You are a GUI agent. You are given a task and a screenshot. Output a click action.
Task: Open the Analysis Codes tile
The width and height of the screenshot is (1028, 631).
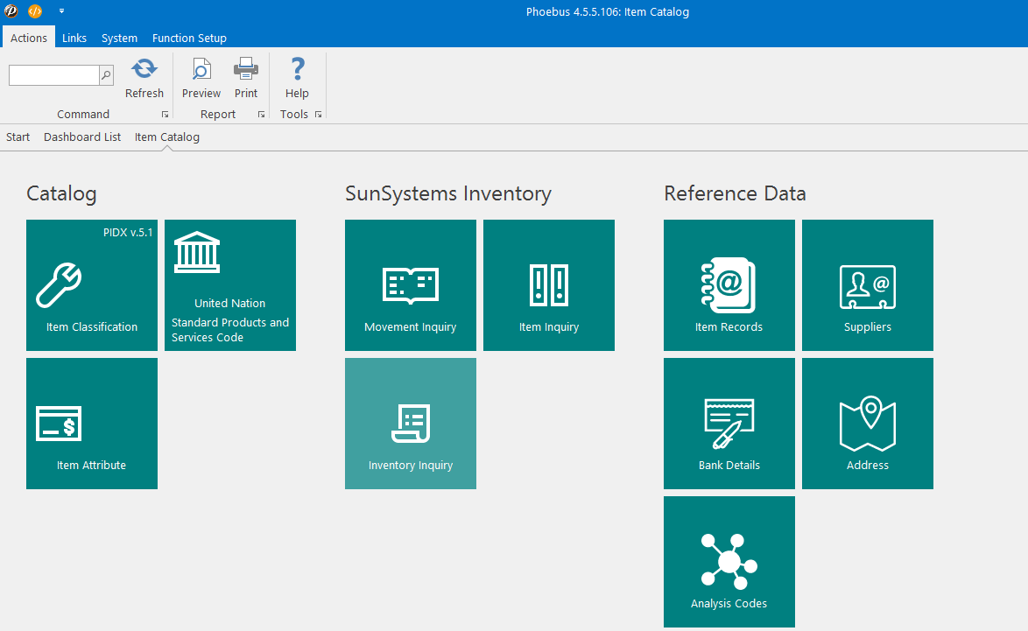tap(729, 562)
